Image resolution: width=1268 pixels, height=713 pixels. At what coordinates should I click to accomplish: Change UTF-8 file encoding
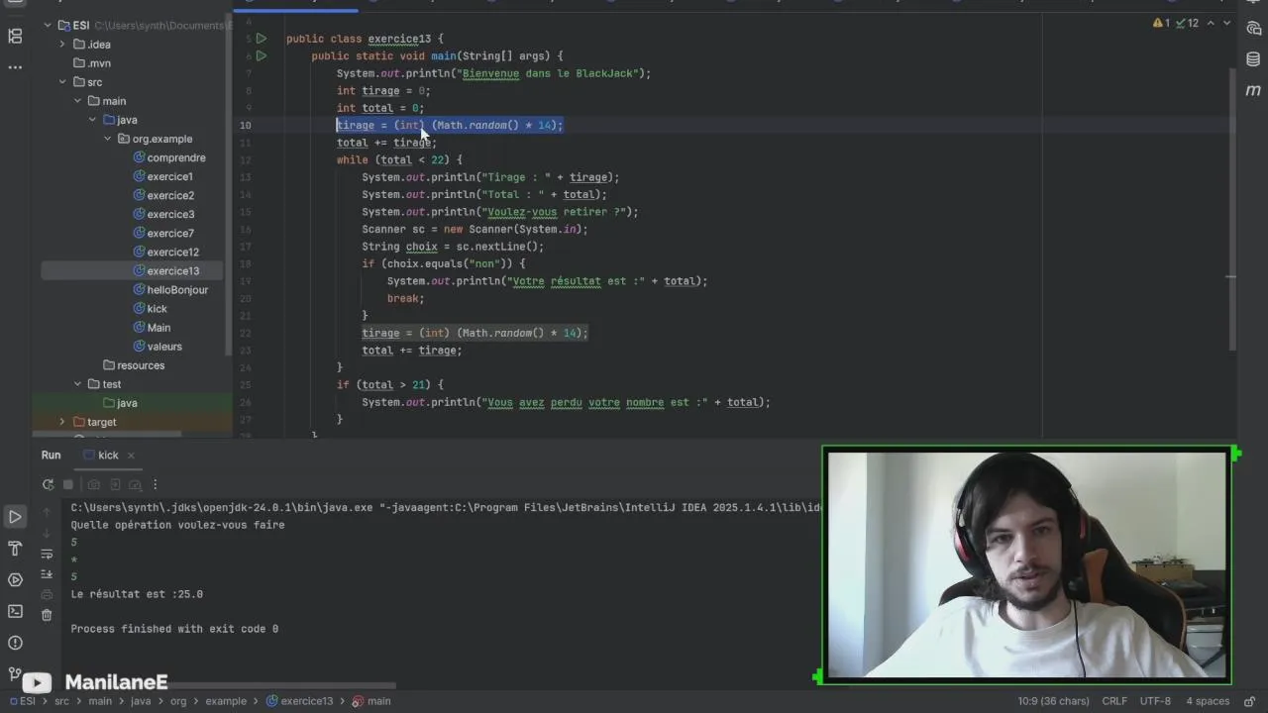point(1155,701)
